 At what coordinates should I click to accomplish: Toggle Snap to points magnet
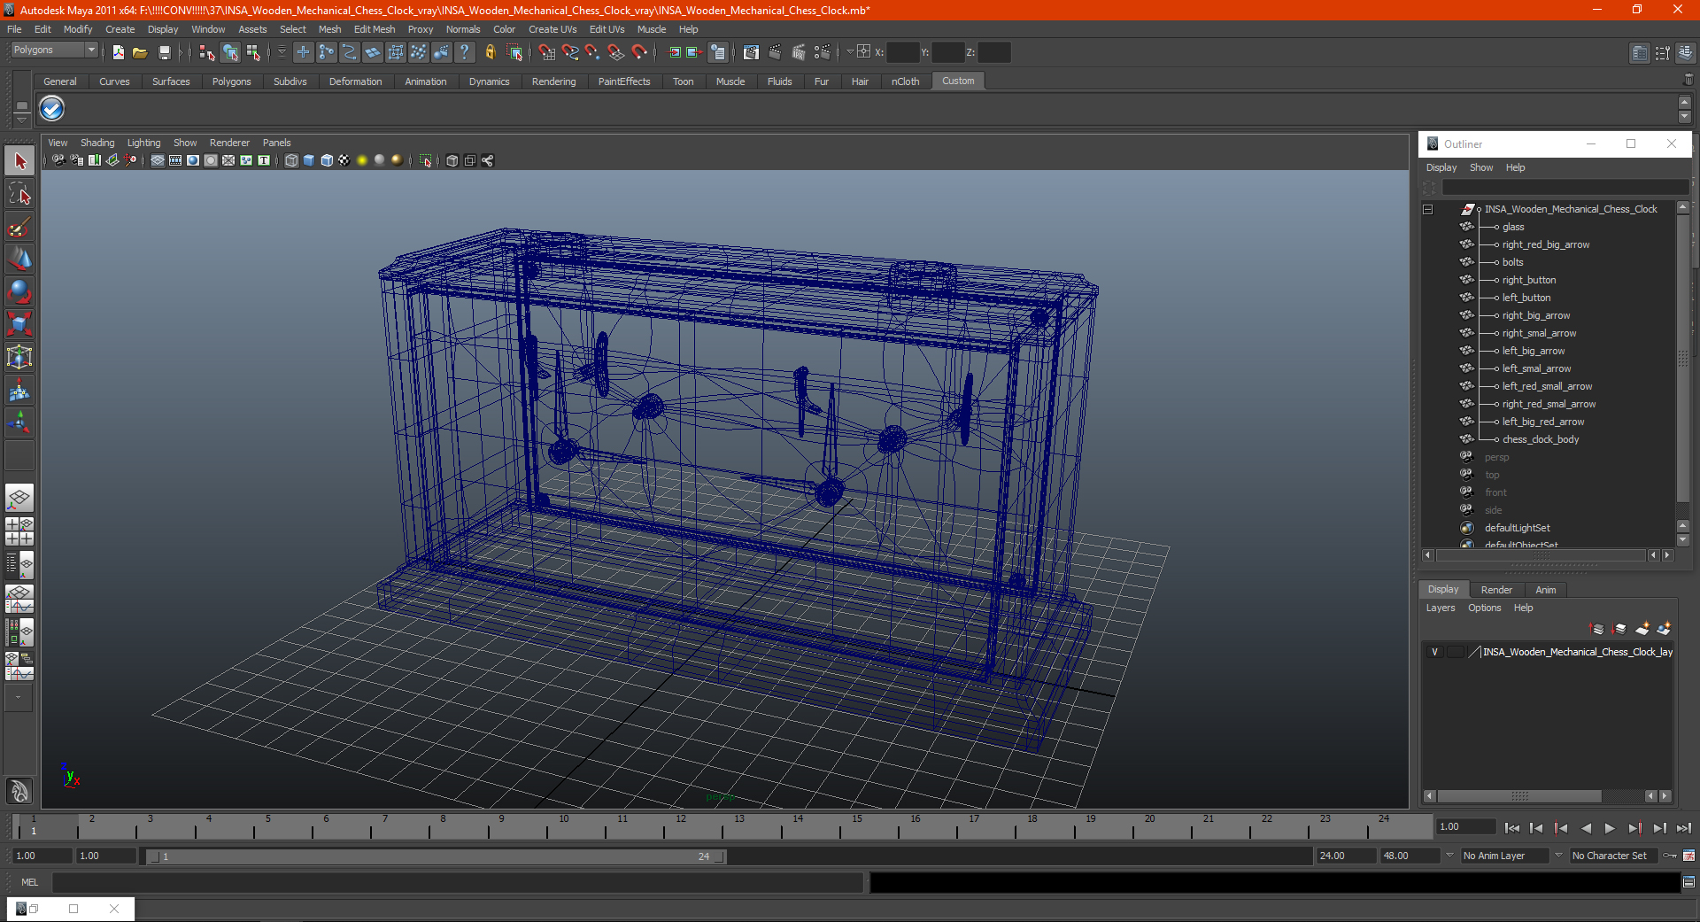593,52
